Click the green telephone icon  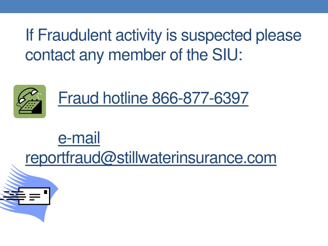click(x=30, y=102)
